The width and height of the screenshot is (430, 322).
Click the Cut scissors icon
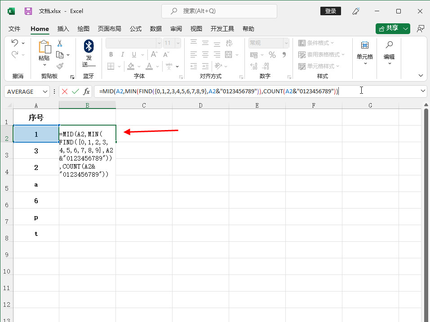point(60,43)
